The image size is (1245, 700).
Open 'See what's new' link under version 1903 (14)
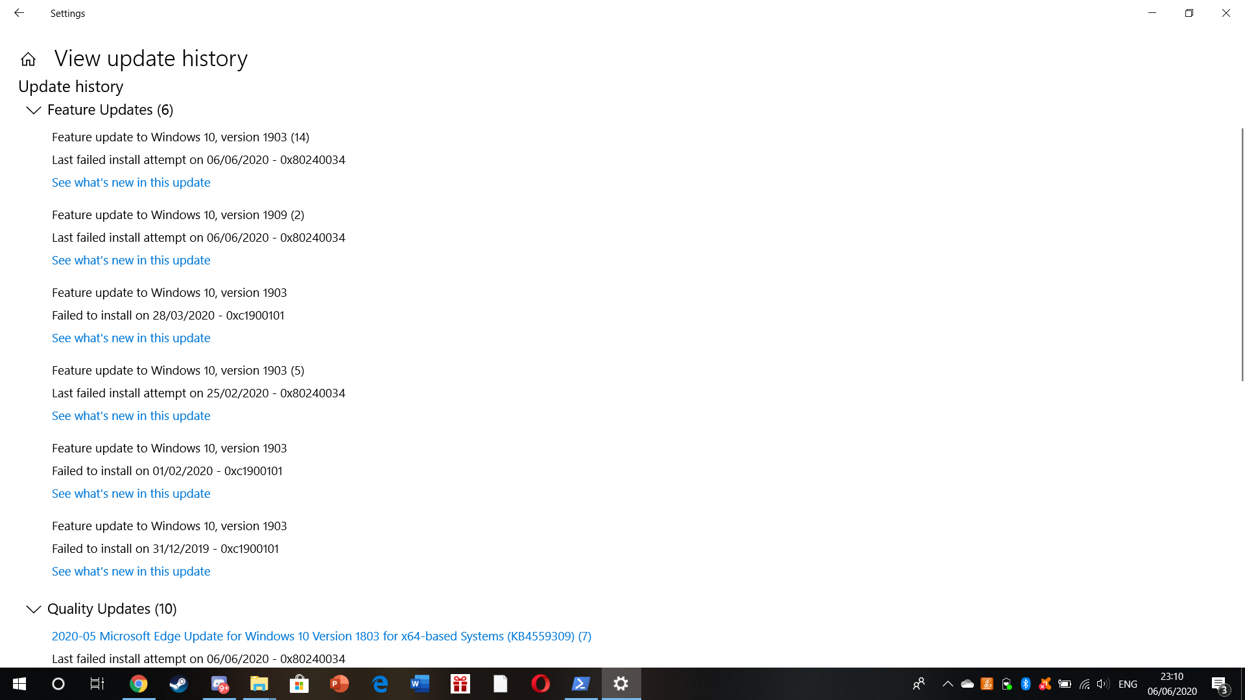(x=131, y=182)
